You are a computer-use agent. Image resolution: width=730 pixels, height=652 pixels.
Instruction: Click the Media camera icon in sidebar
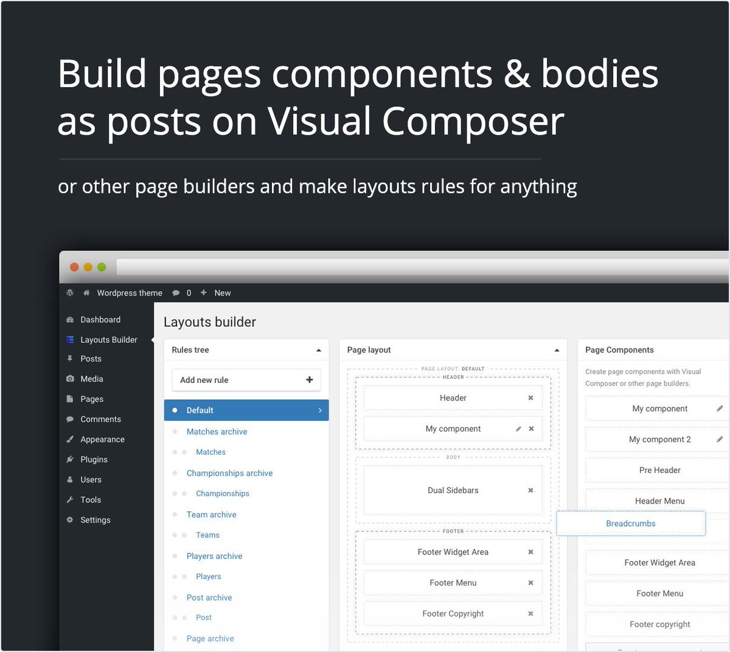[70, 379]
